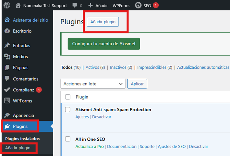
Task: Open Akismet Ajustes link
Action: (x=82, y=117)
